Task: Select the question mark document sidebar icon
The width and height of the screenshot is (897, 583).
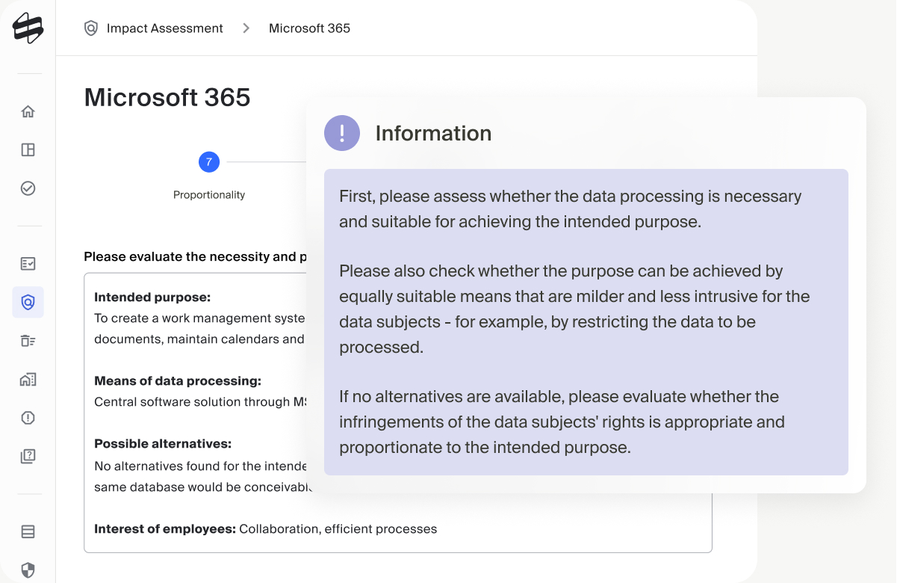Action: (x=28, y=456)
